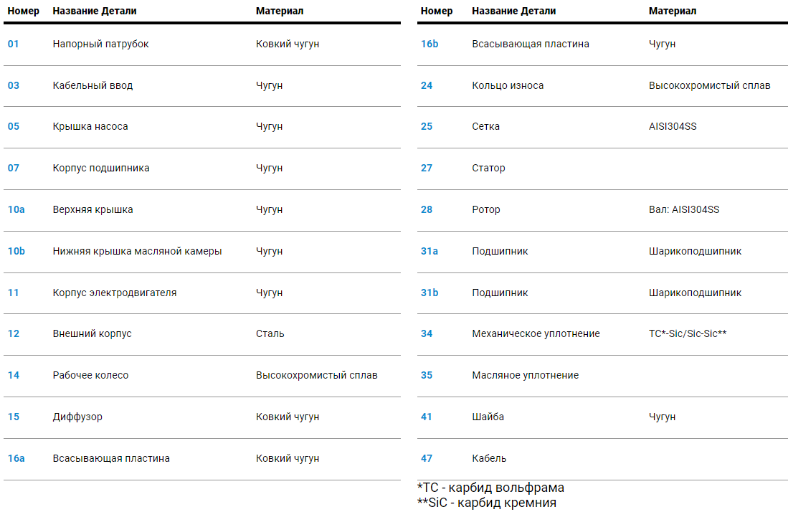Click part number 47 link
Image resolution: width=788 pixels, height=517 pixels.
427,458
